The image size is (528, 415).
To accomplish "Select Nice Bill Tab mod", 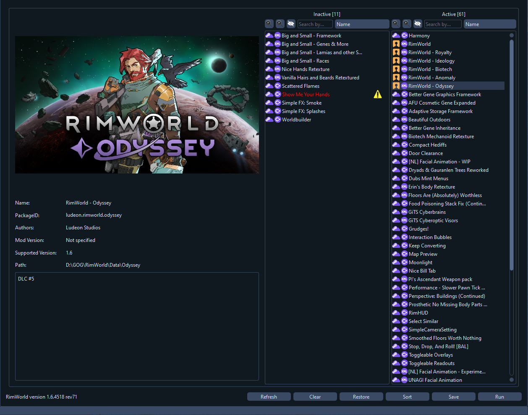I will [448, 271].
